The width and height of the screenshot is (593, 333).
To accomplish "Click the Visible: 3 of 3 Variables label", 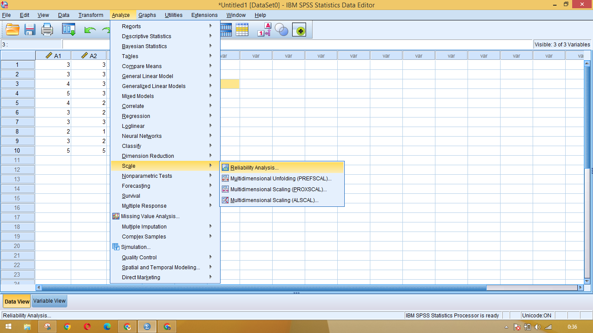I will pos(562,44).
